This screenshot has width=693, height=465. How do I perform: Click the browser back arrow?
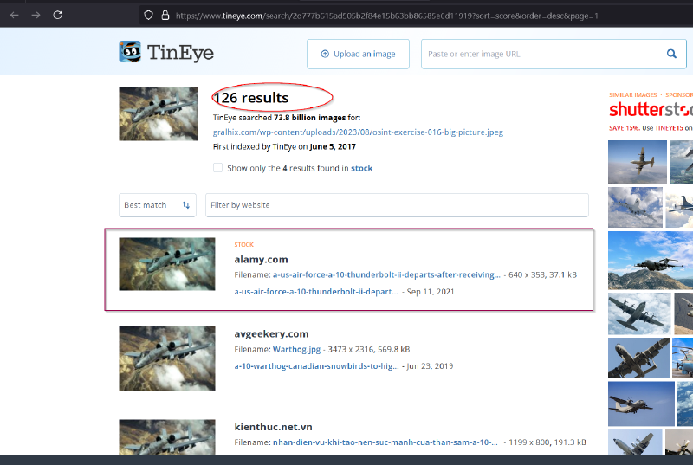coord(14,15)
